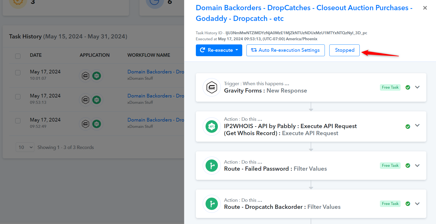Open Auto Re-execution Settings
This screenshot has width=436, height=224.
click(286, 50)
